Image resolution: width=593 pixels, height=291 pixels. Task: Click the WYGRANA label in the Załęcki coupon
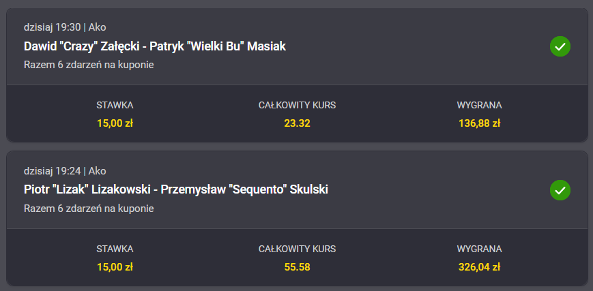coord(479,105)
